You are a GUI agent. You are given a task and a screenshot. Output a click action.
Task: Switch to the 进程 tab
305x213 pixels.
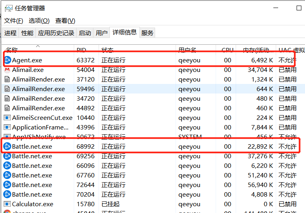tap(10, 33)
